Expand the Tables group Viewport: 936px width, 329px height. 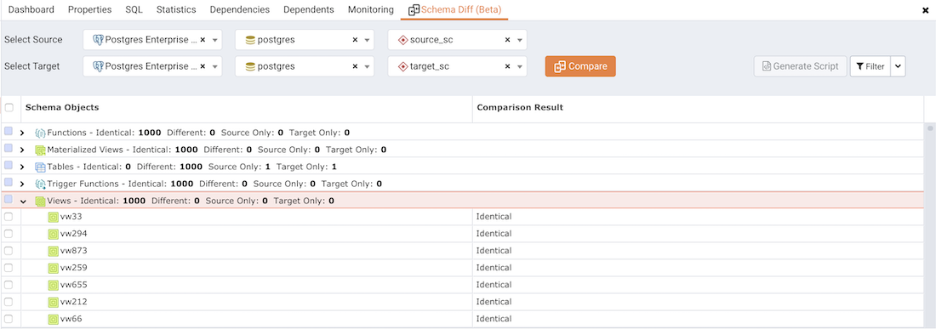(23, 167)
